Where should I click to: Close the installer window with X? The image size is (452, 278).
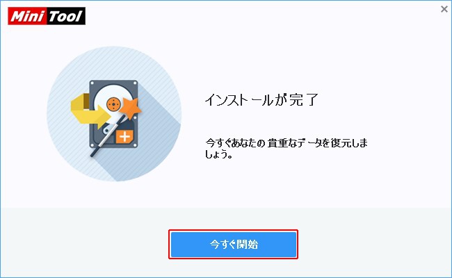pos(444,9)
